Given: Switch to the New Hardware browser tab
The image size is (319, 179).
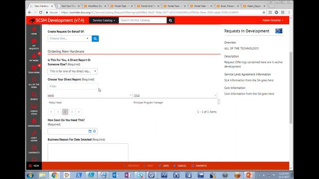Looking at the screenshot, I should 41,6.
